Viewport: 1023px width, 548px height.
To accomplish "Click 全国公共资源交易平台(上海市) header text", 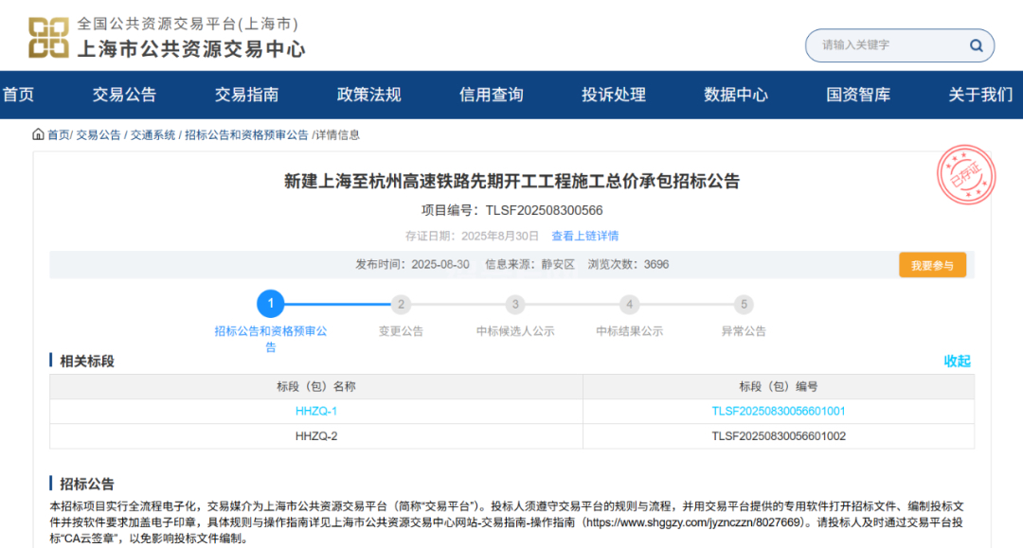I will pos(188,24).
